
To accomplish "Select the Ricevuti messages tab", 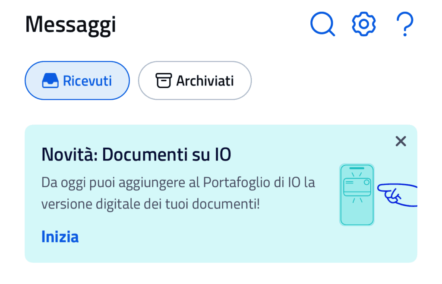I will point(77,80).
